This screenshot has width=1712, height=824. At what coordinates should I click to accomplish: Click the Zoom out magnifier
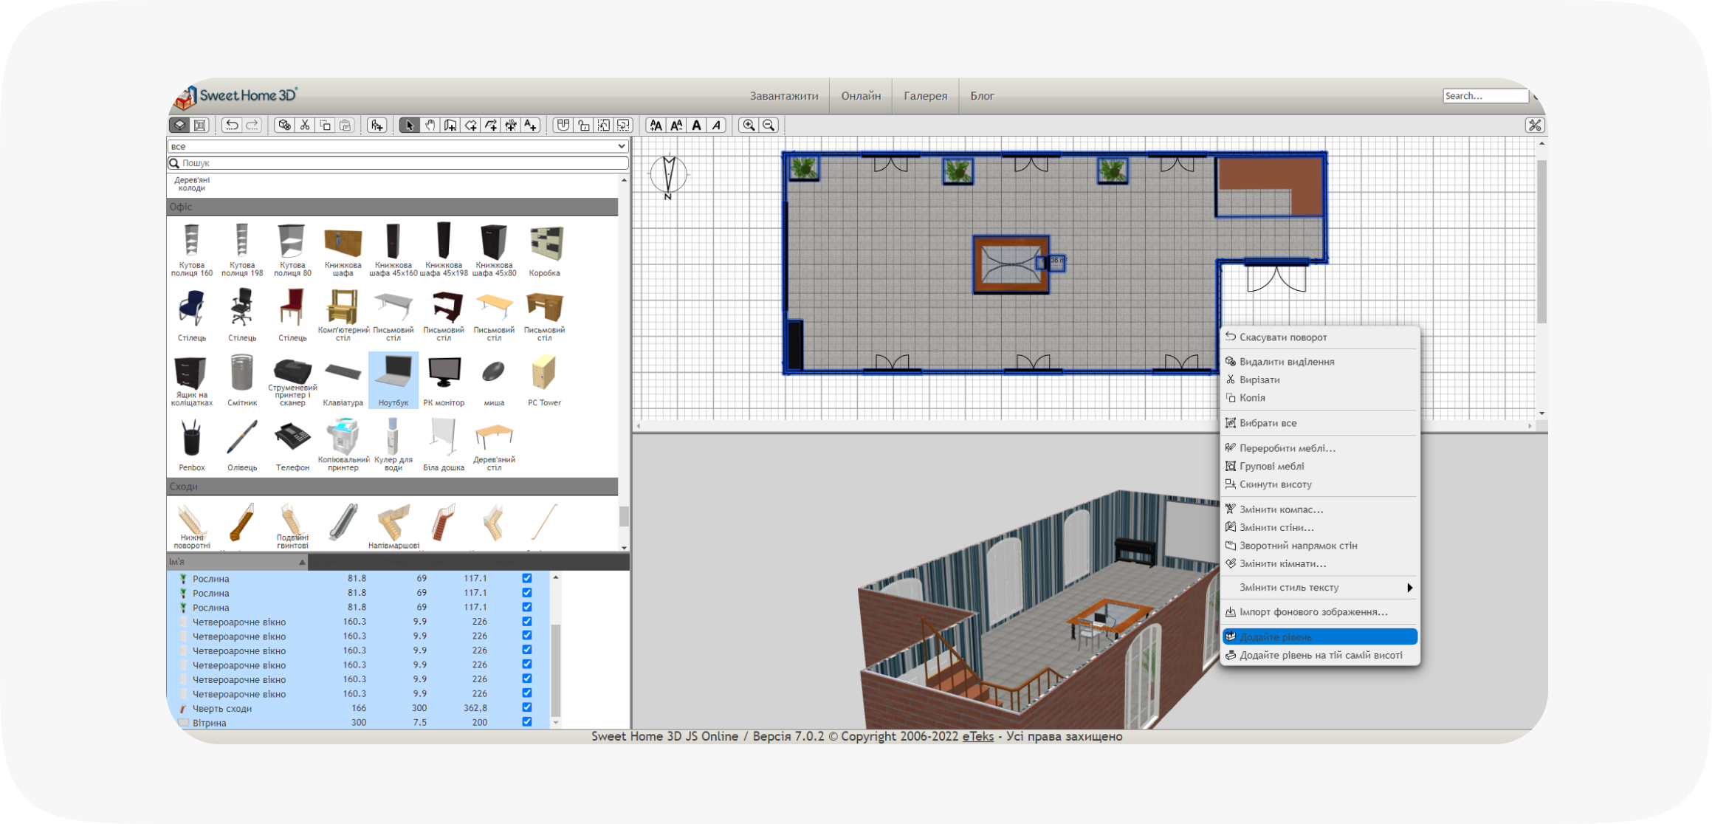[769, 126]
